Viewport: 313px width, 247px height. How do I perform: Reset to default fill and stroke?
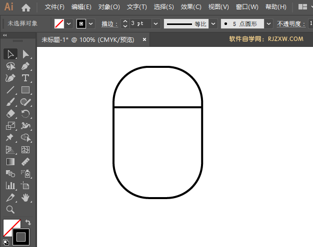click(x=5, y=243)
